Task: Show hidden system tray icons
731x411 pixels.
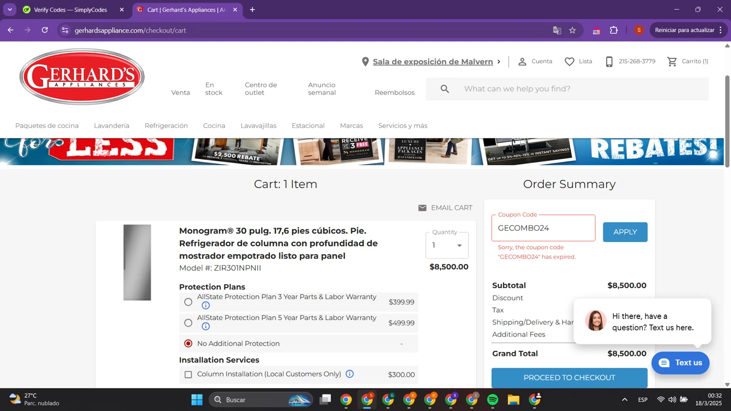Action: click(624, 400)
